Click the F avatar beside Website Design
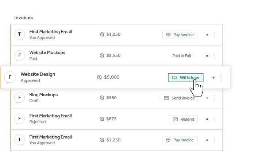The height and width of the screenshot is (164, 254). click(x=10, y=77)
